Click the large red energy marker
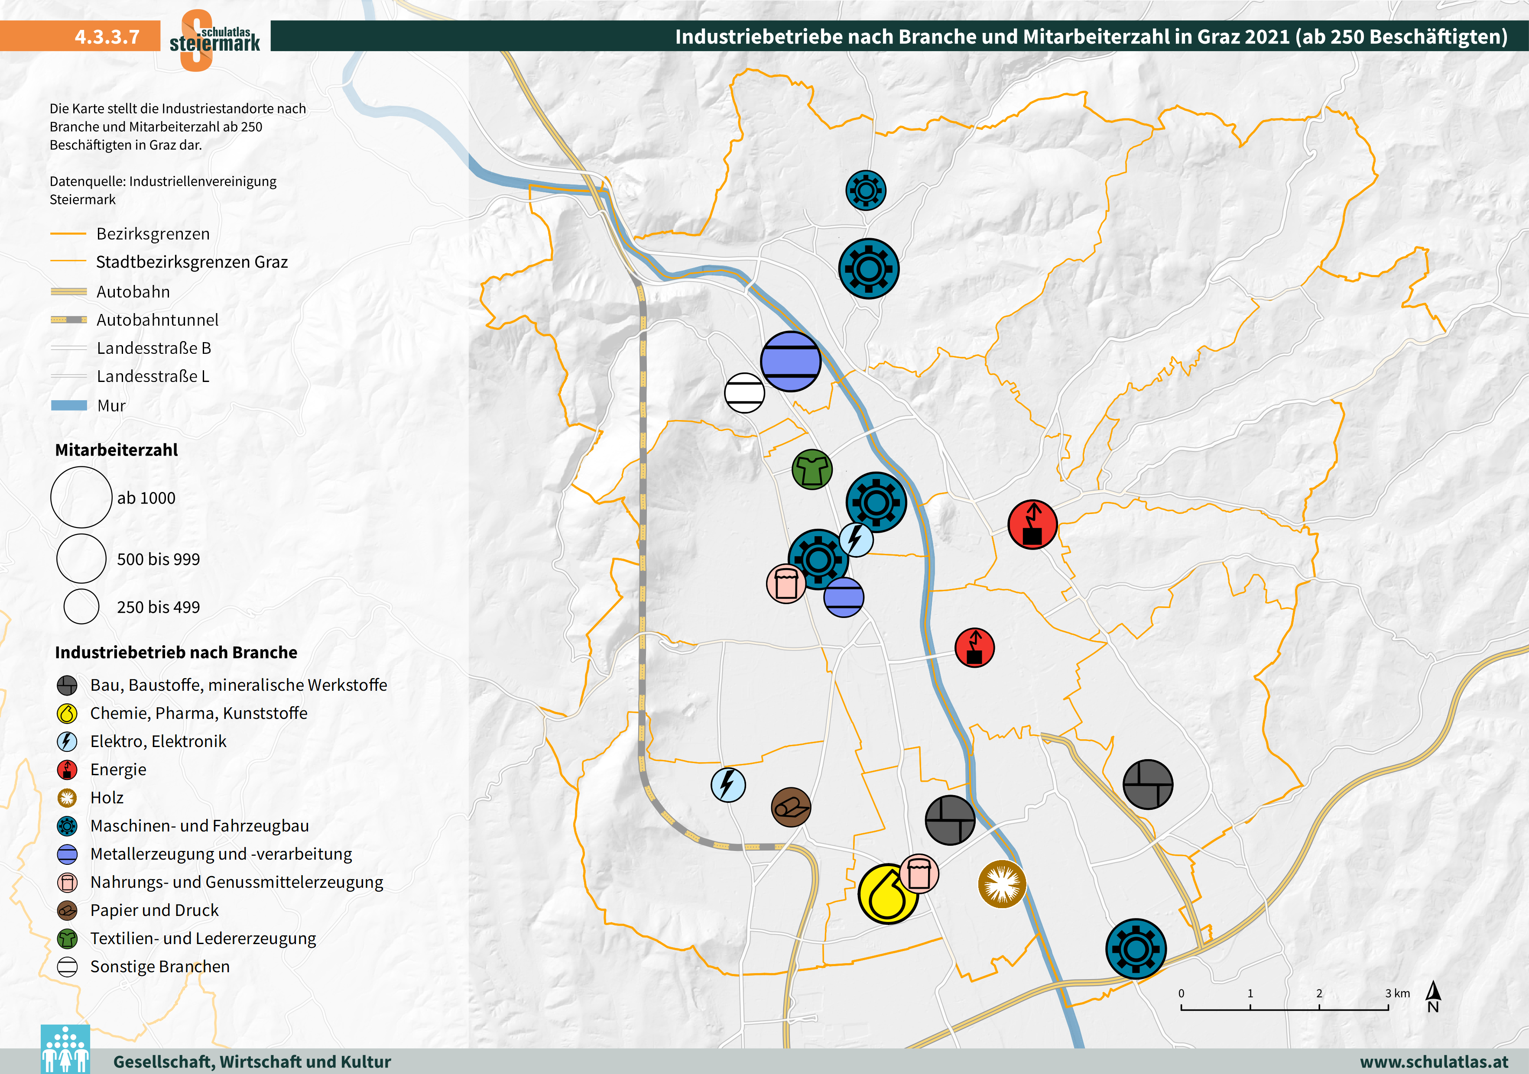The image size is (1529, 1074). pos(1032,524)
